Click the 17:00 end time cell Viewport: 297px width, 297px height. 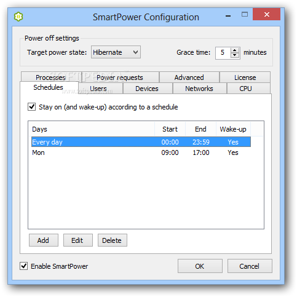[x=201, y=152]
